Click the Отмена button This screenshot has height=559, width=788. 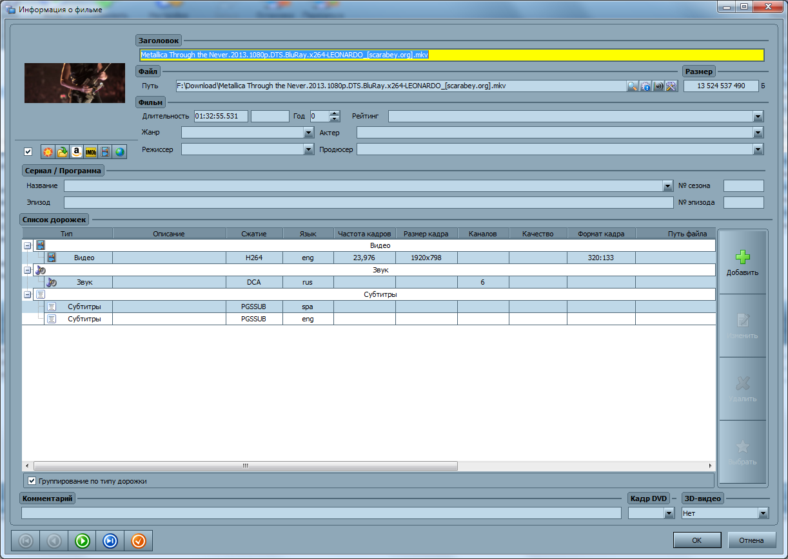tap(751, 540)
